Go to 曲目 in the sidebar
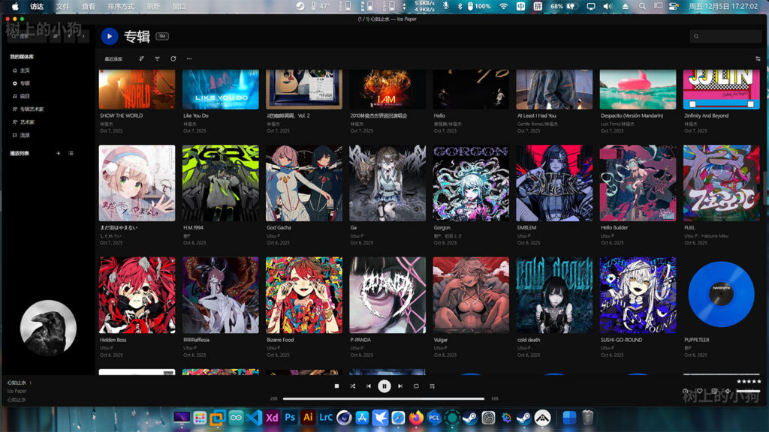Viewport: 769px width, 432px height. pyautogui.click(x=25, y=96)
